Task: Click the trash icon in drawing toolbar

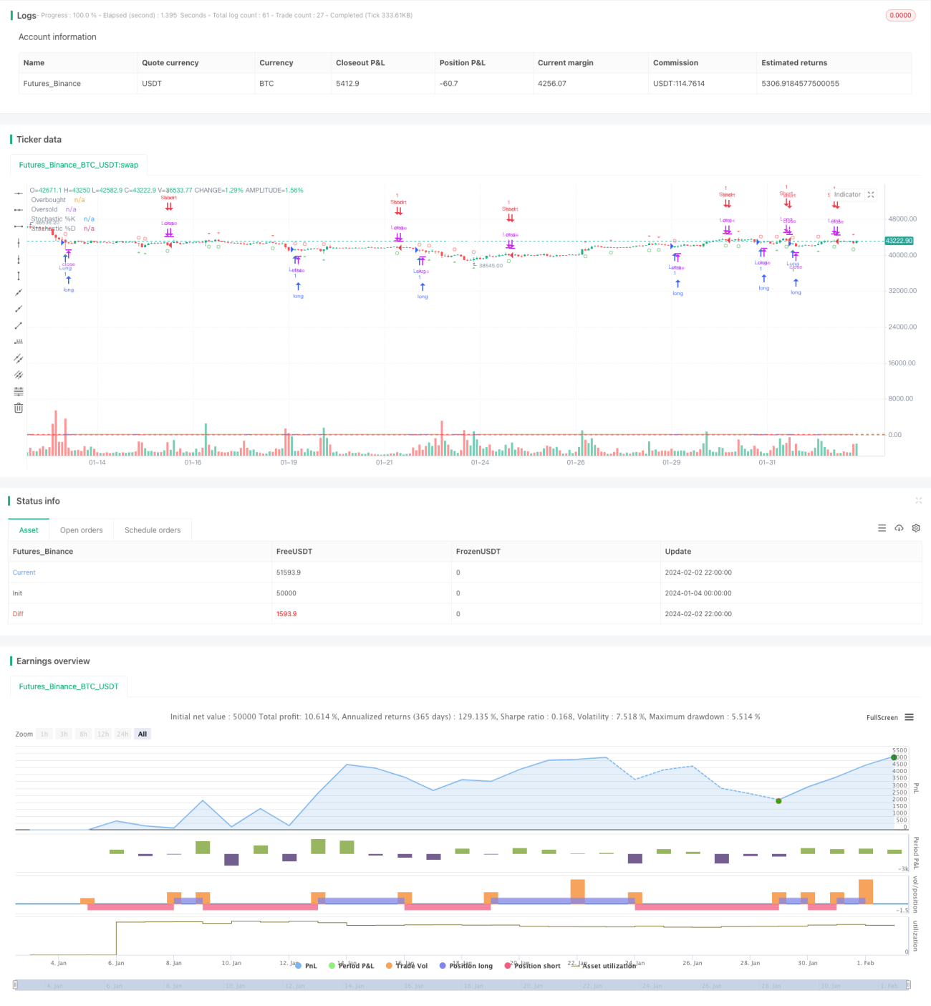Action: click(19, 408)
